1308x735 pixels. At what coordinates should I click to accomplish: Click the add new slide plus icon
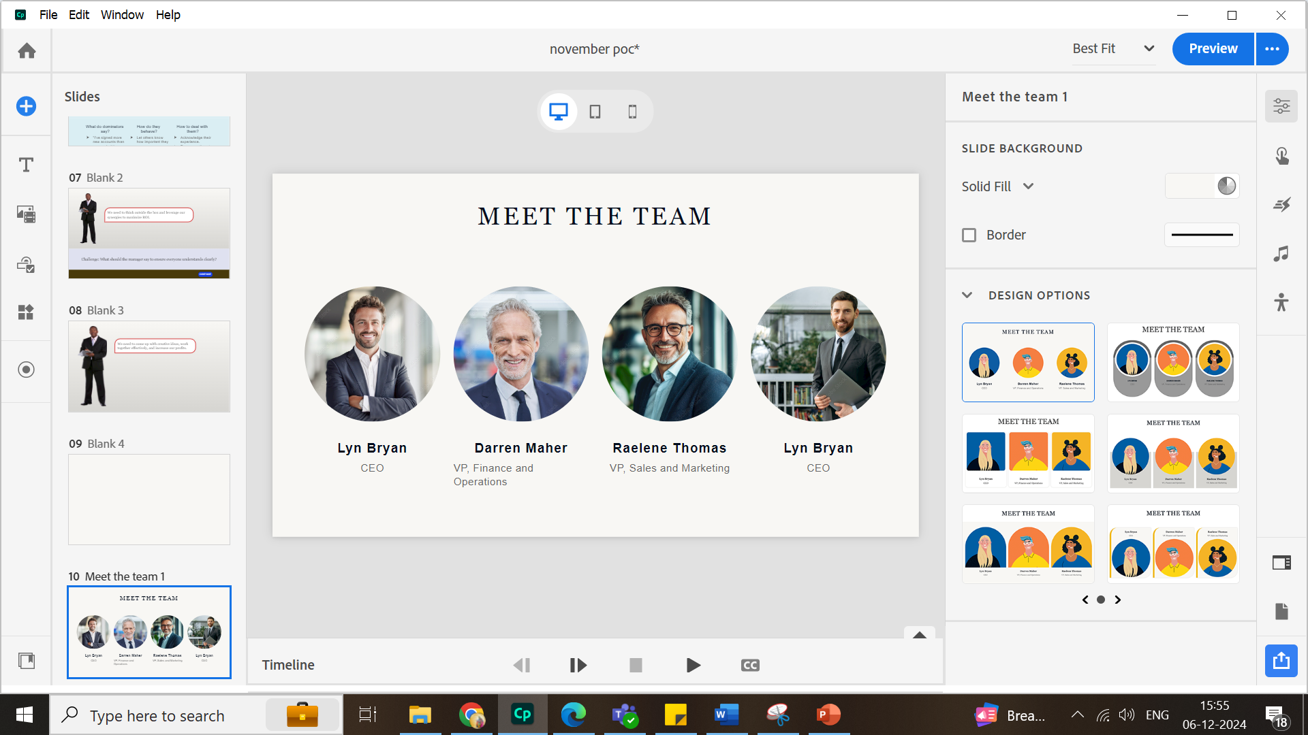click(26, 106)
